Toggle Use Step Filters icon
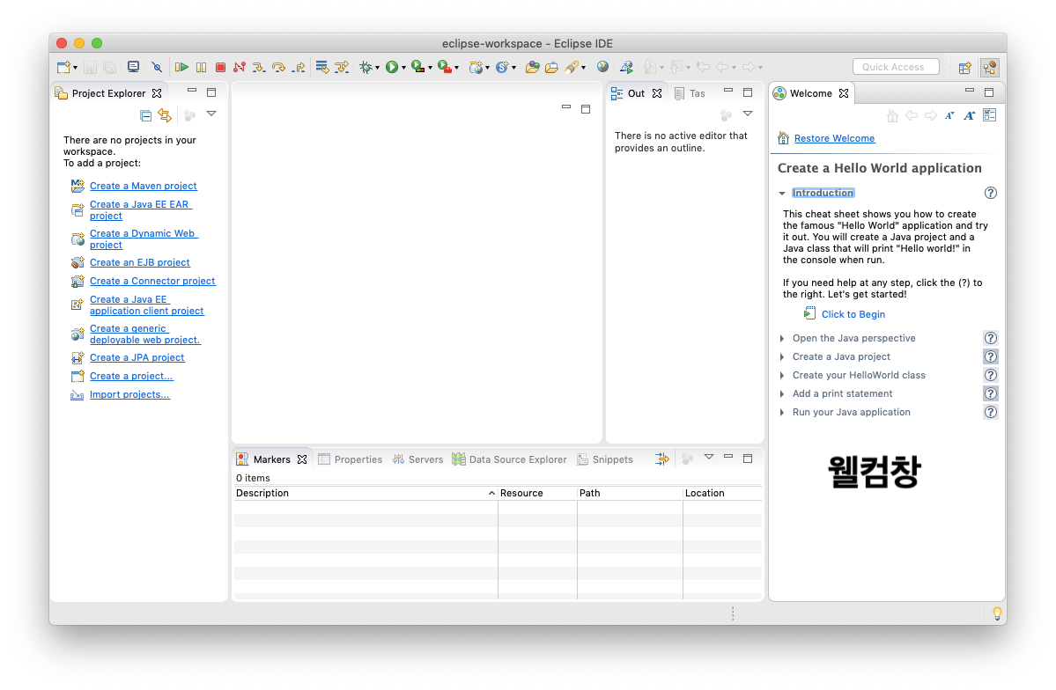1056x690 pixels. coord(342,67)
